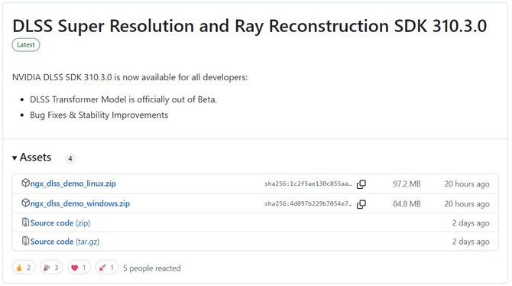React with the party popper emoji
Viewport: 512px width, 286px height.
pyautogui.click(x=51, y=268)
